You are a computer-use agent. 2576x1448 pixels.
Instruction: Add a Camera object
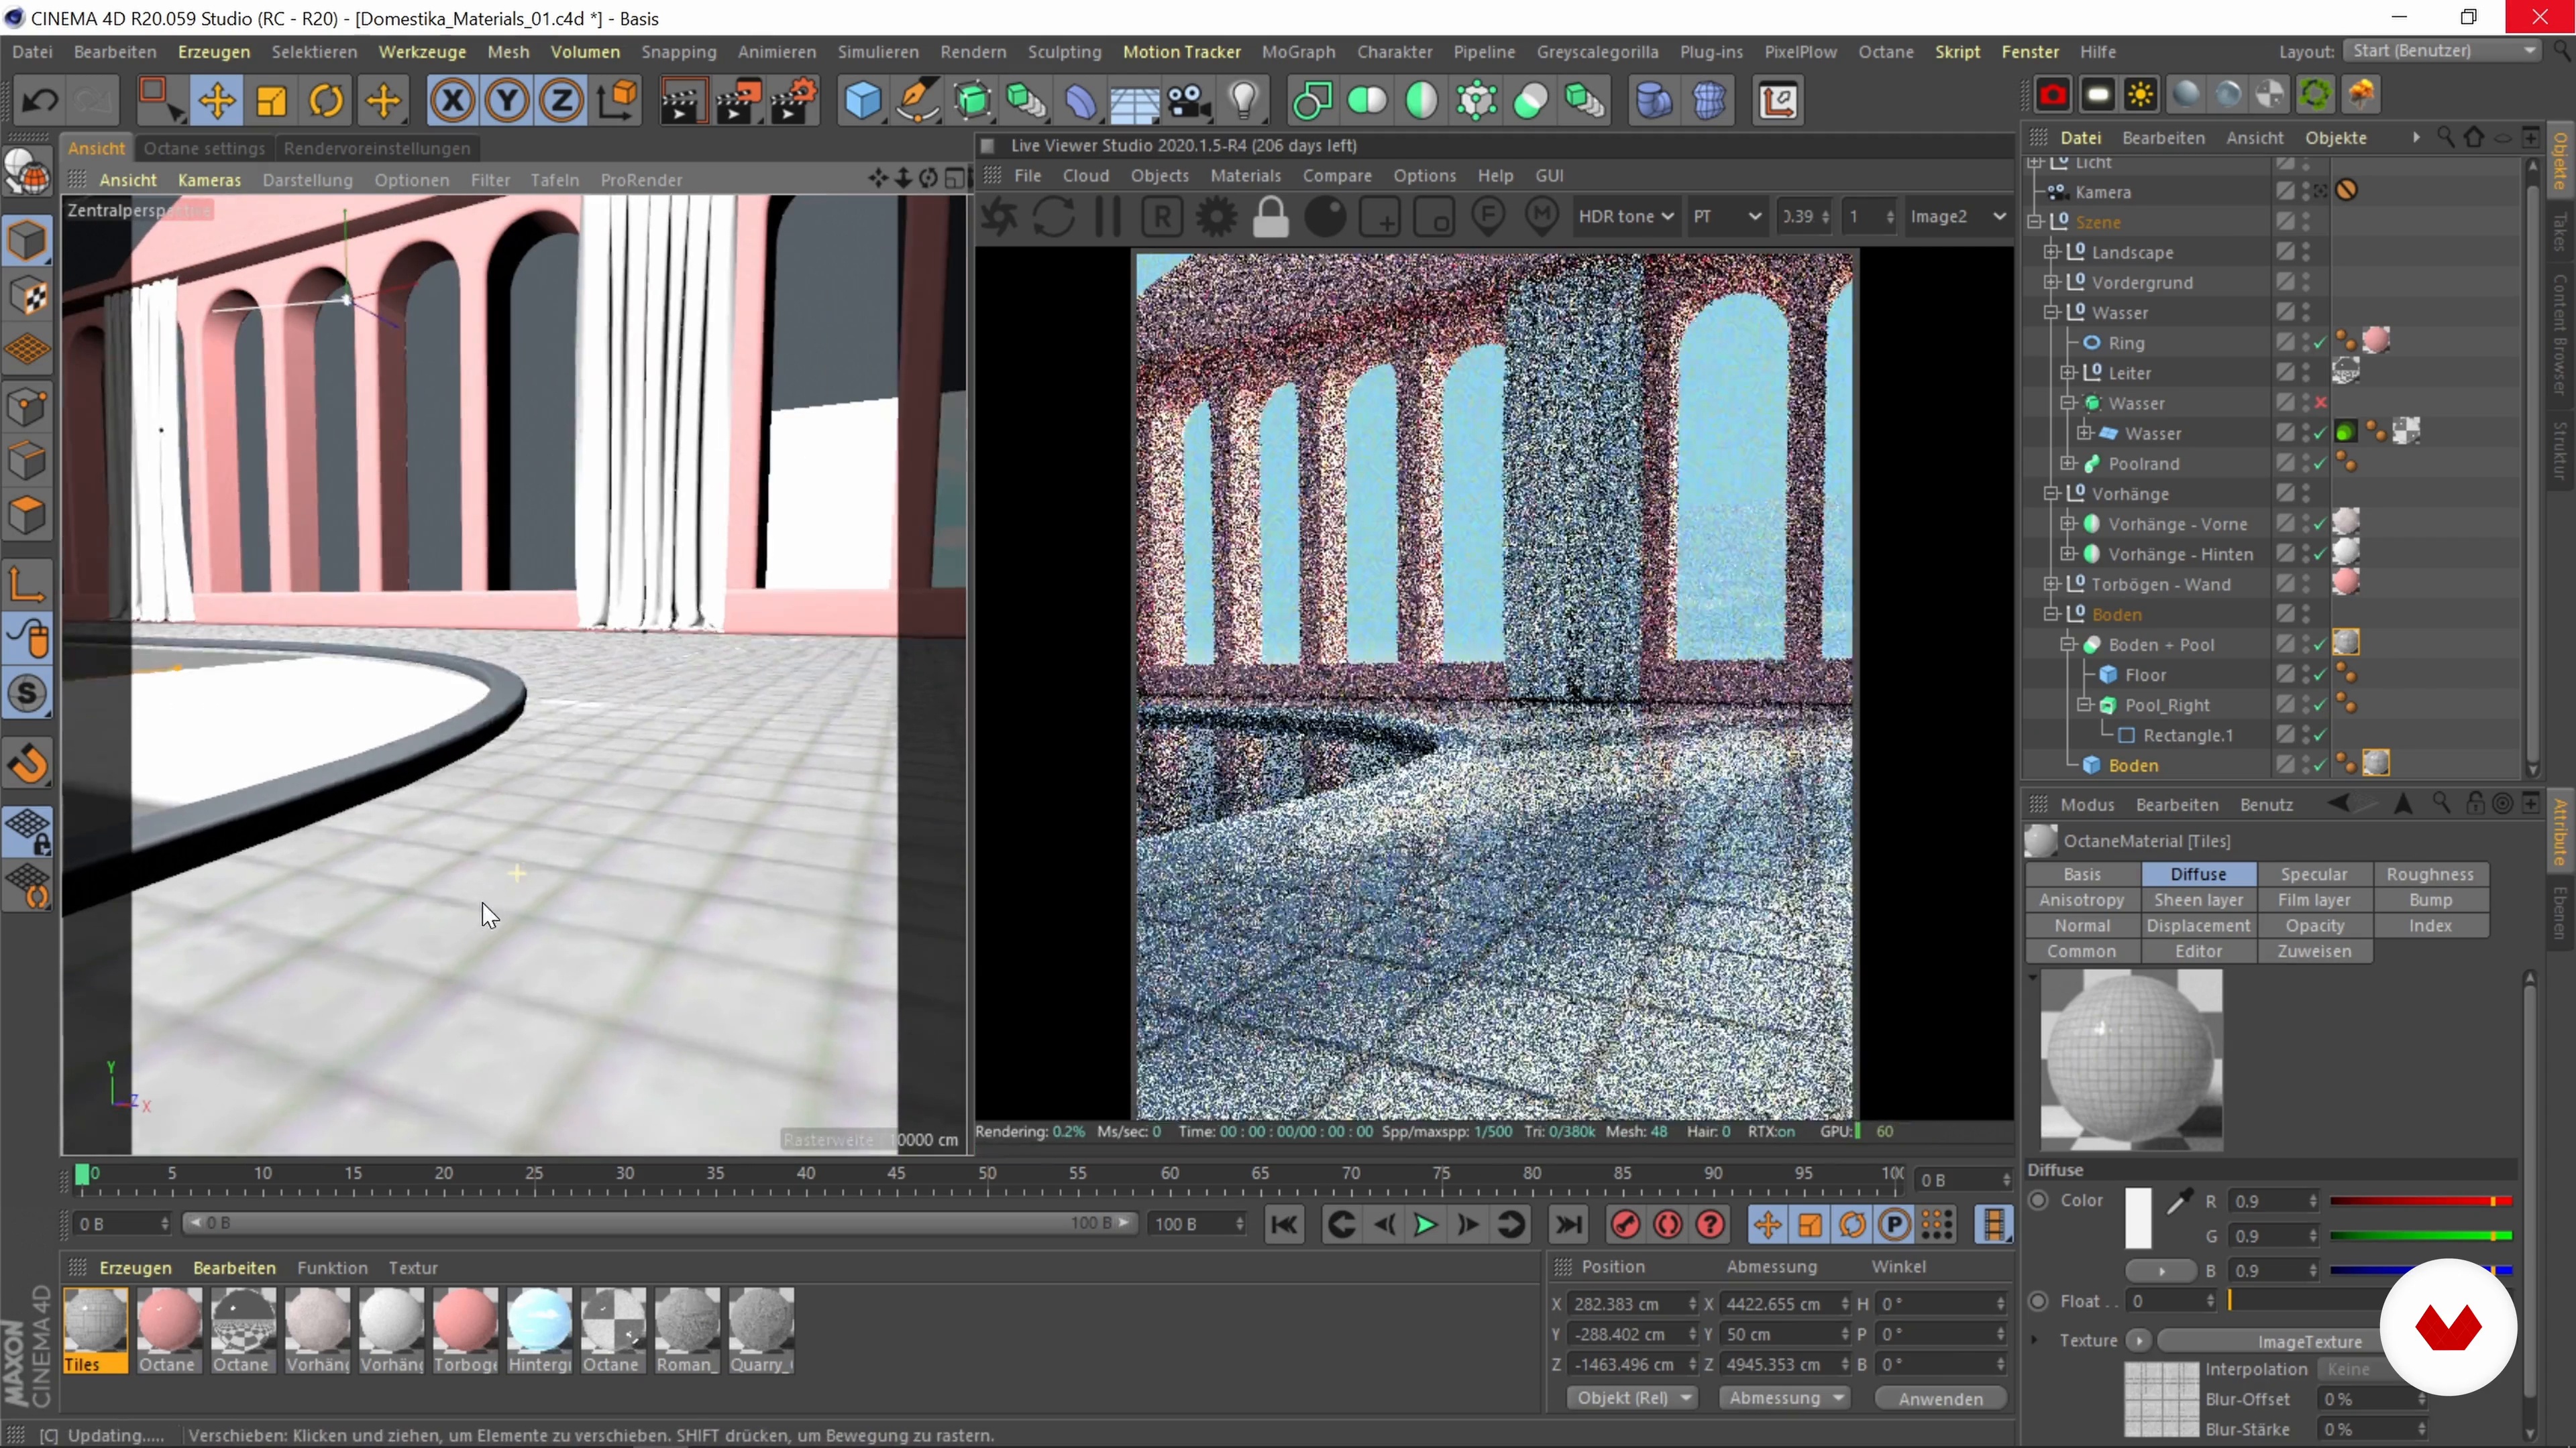tap(1189, 101)
